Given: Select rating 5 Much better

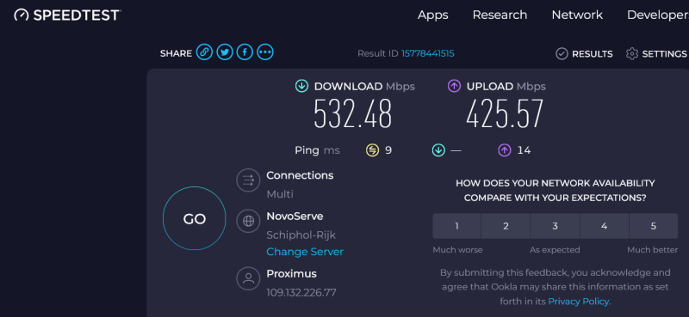Looking at the screenshot, I should (654, 226).
